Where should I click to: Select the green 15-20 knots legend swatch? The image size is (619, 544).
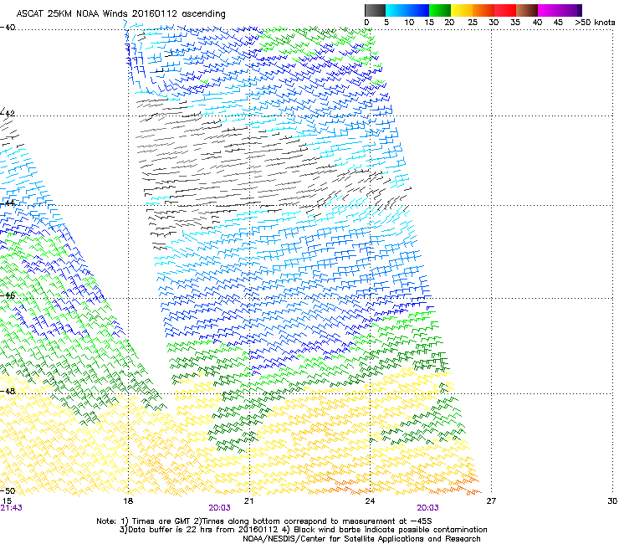tap(440, 10)
